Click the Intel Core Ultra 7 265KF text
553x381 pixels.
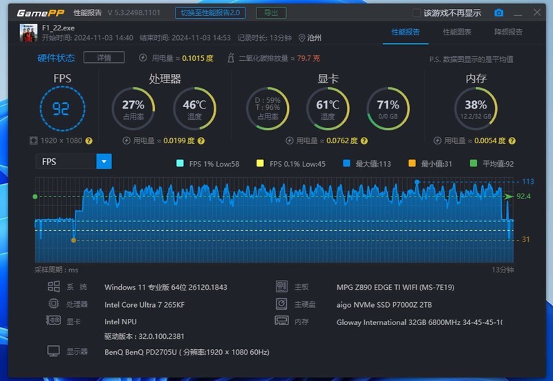click(x=144, y=305)
